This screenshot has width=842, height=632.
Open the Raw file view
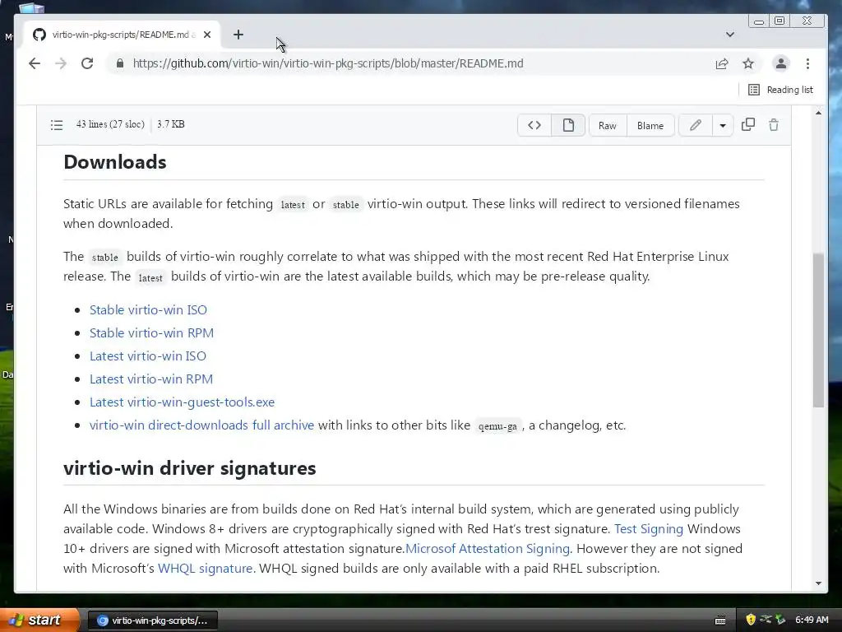click(x=608, y=125)
